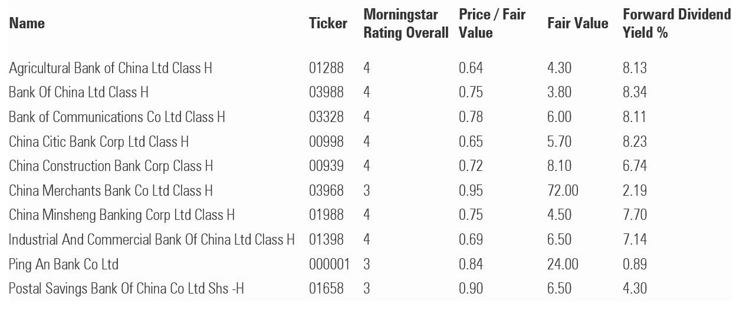Screen dimensions: 746x313
Task: Open Postal Savings Bank Of China Co Ltd
Action: pyautogui.click(x=126, y=288)
